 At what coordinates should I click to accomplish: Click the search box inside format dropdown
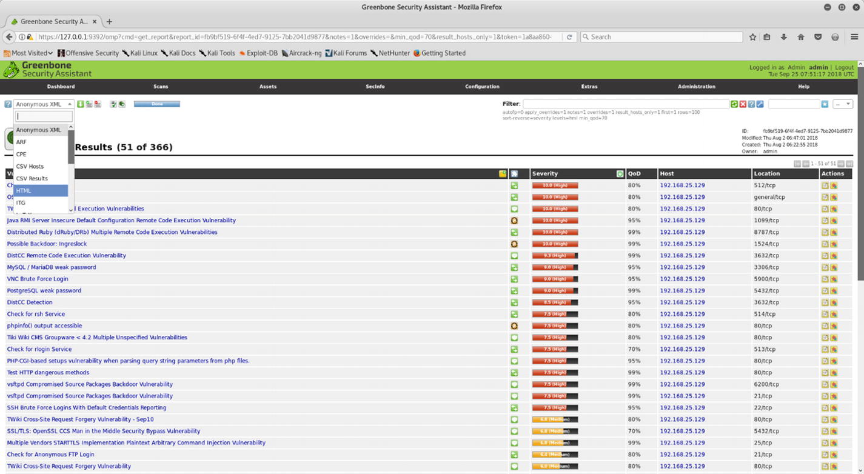[44, 116]
